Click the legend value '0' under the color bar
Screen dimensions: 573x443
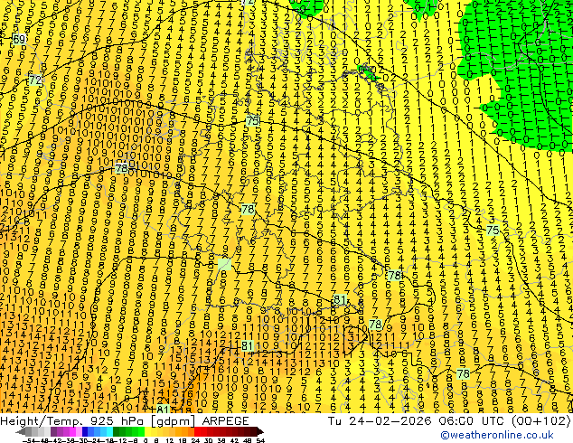tap(146, 440)
